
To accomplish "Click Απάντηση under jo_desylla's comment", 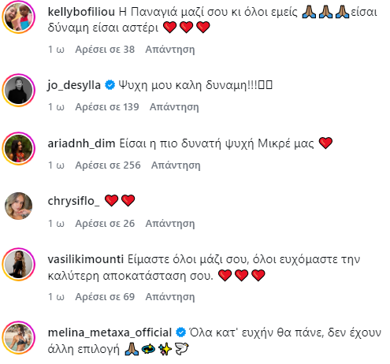I will point(174,107).
